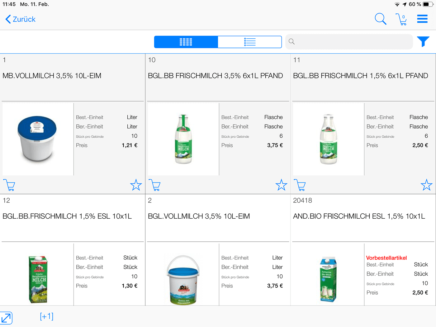
Task: Check the battery status indicator
Action: click(x=428, y=4)
